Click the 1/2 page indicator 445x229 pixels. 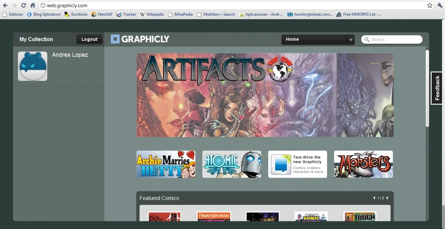381,198
